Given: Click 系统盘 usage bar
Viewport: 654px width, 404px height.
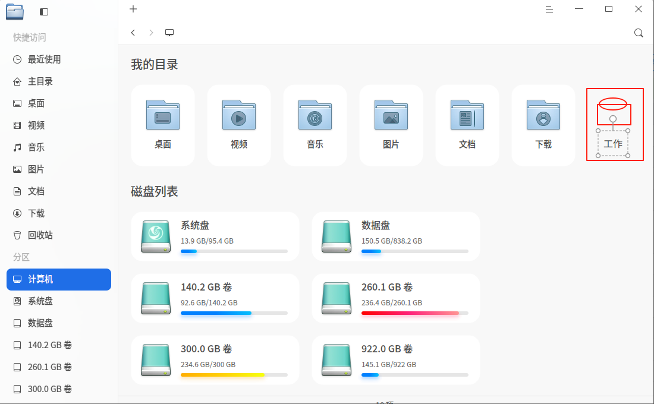Looking at the screenshot, I should (x=234, y=251).
